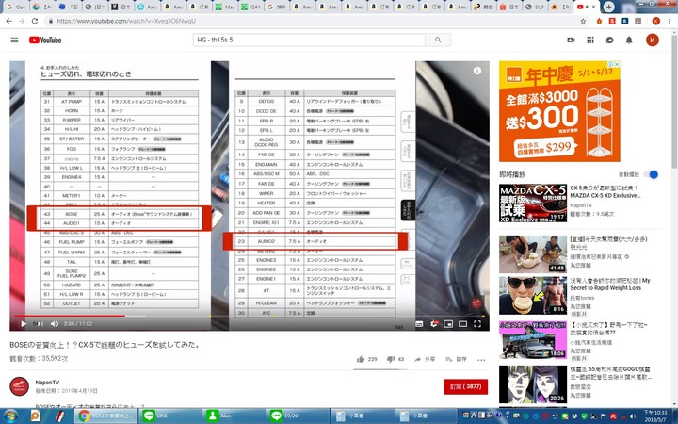Open the Windows Start button

pyautogui.click(x=10, y=416)
